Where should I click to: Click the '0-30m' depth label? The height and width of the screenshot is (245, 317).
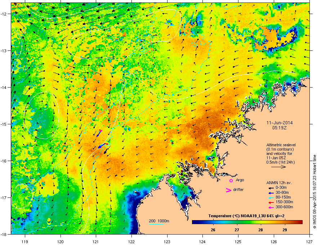(281, 188)
